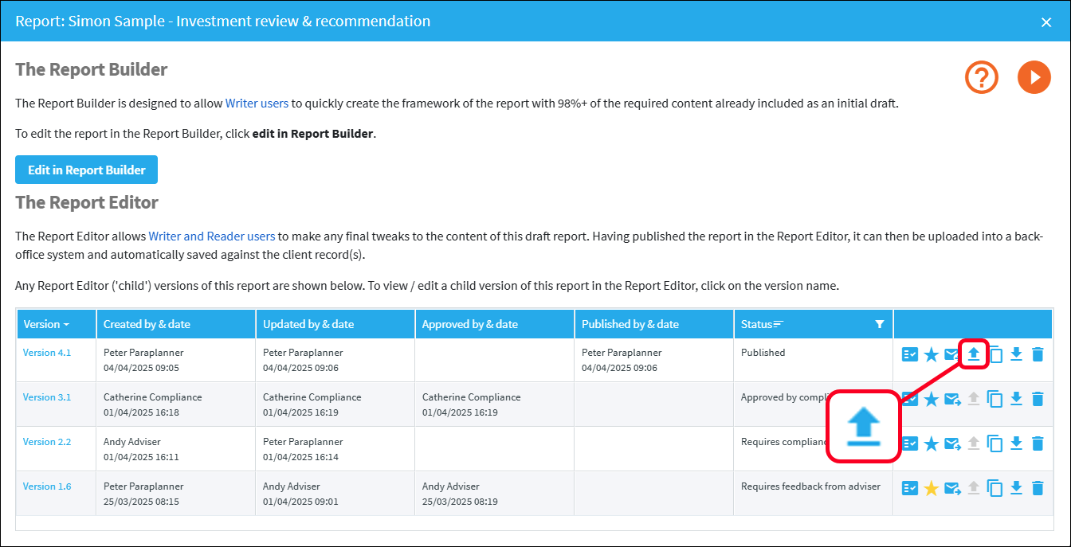Image resolution: width=1071 pixels, height=547 pixels.
Task: Delete Version 1.6 with trash icon
Action: click(x=1038, y=488)
